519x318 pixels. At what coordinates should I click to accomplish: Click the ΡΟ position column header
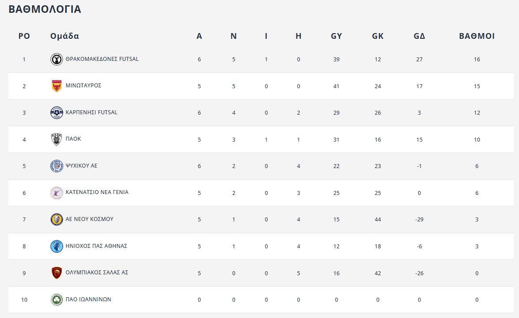[24, 36]
